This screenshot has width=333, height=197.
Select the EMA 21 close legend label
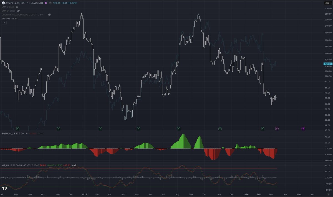(x=9, y=11)
